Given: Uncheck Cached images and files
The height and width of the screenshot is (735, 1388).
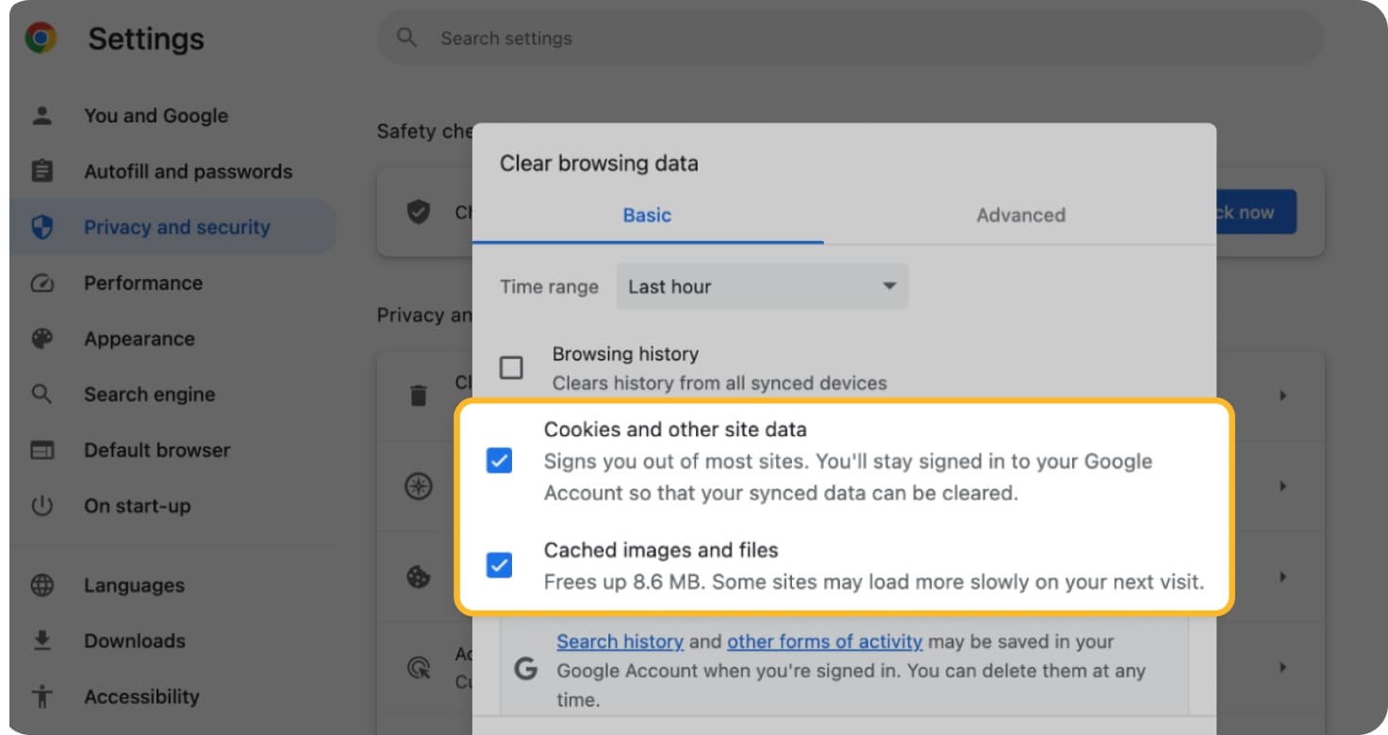Looking at the screenshot, I should (499, 565).
